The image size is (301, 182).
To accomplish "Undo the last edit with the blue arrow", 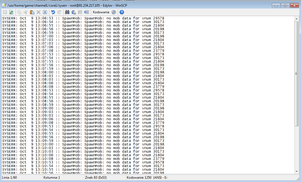I will click(x=53, y=12).
